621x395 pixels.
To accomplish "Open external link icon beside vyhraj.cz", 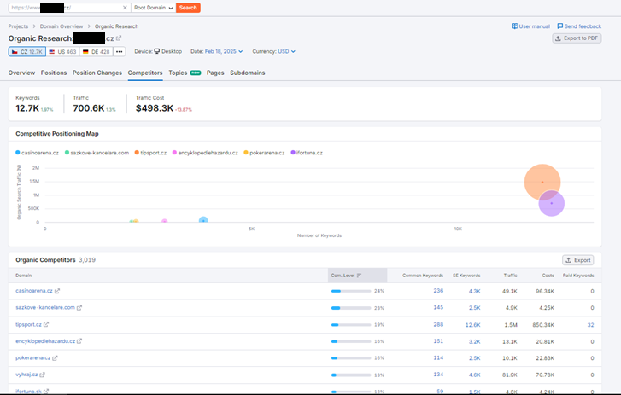I will [x=42, y=375].
